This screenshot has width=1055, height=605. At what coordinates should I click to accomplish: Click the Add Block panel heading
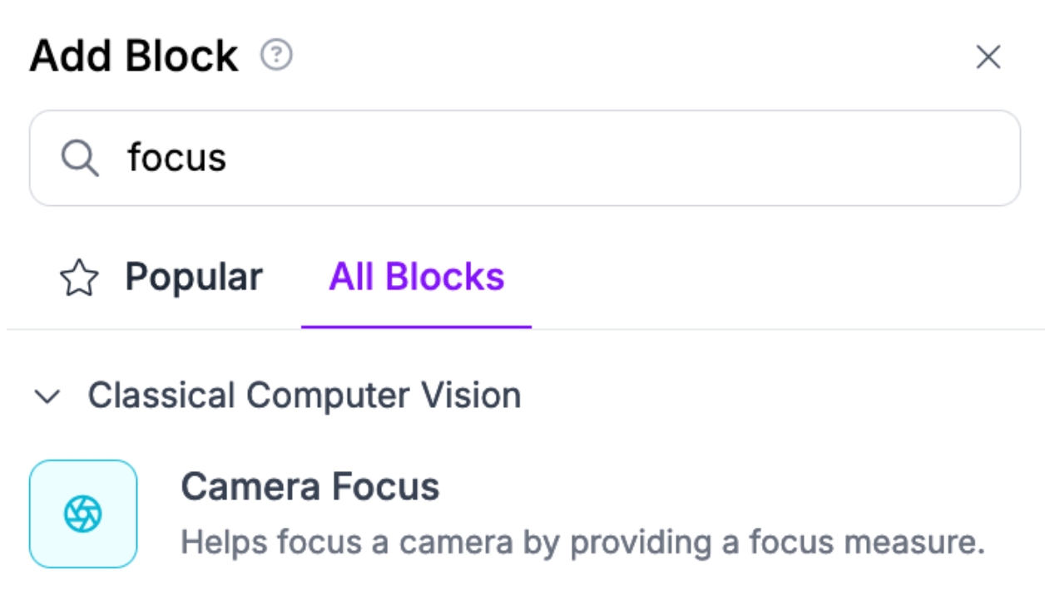(x=134, y=57)
